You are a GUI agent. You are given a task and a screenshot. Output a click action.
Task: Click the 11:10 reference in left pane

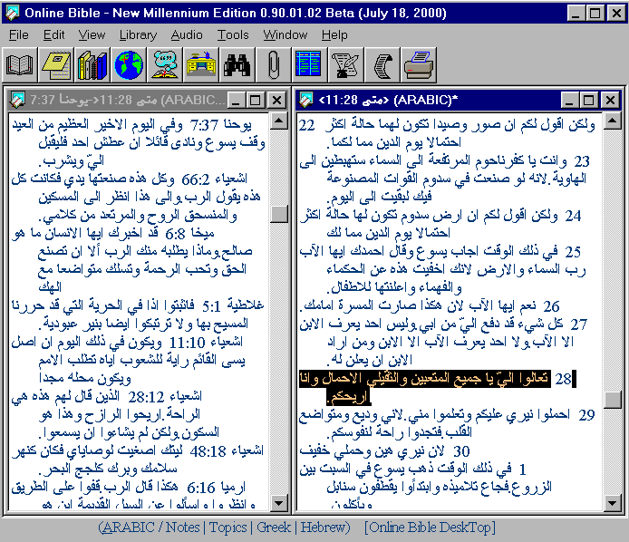coord(187,343)
